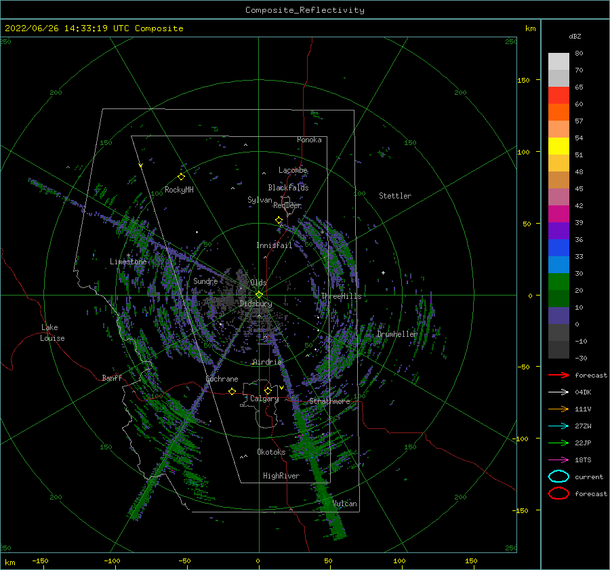Pick the purple swatch in dBZ scale
610x570 pixels.
pos(558,230)
